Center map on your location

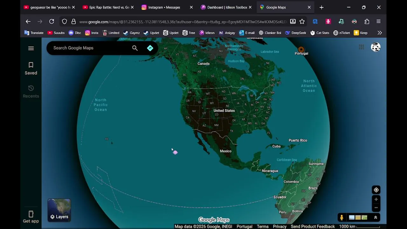[x=376, y=190]
